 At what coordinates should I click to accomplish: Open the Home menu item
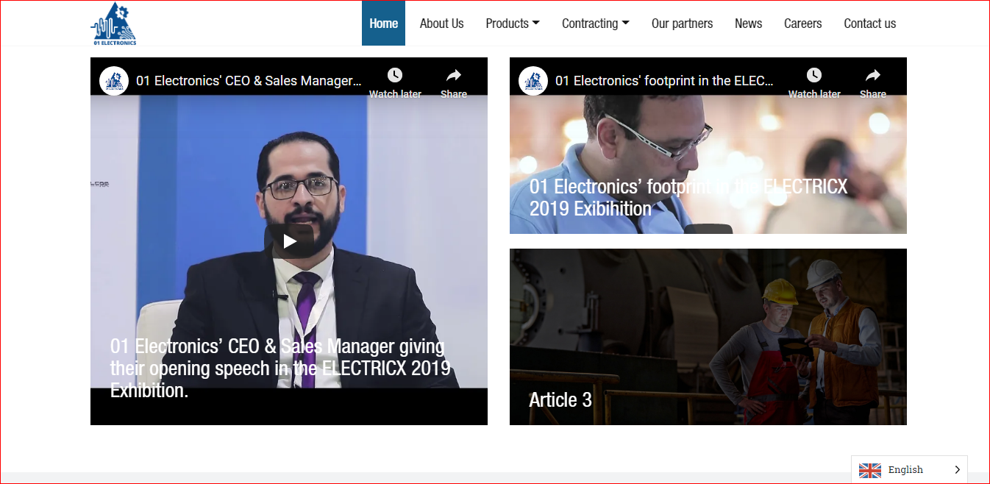point(383,24)
